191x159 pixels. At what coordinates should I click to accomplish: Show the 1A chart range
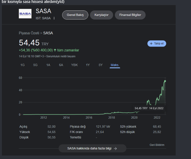[x=48, y=65]
